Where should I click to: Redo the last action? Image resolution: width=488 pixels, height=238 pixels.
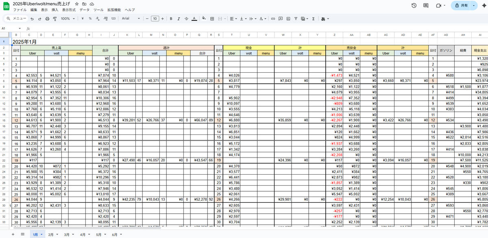point(39,19)
